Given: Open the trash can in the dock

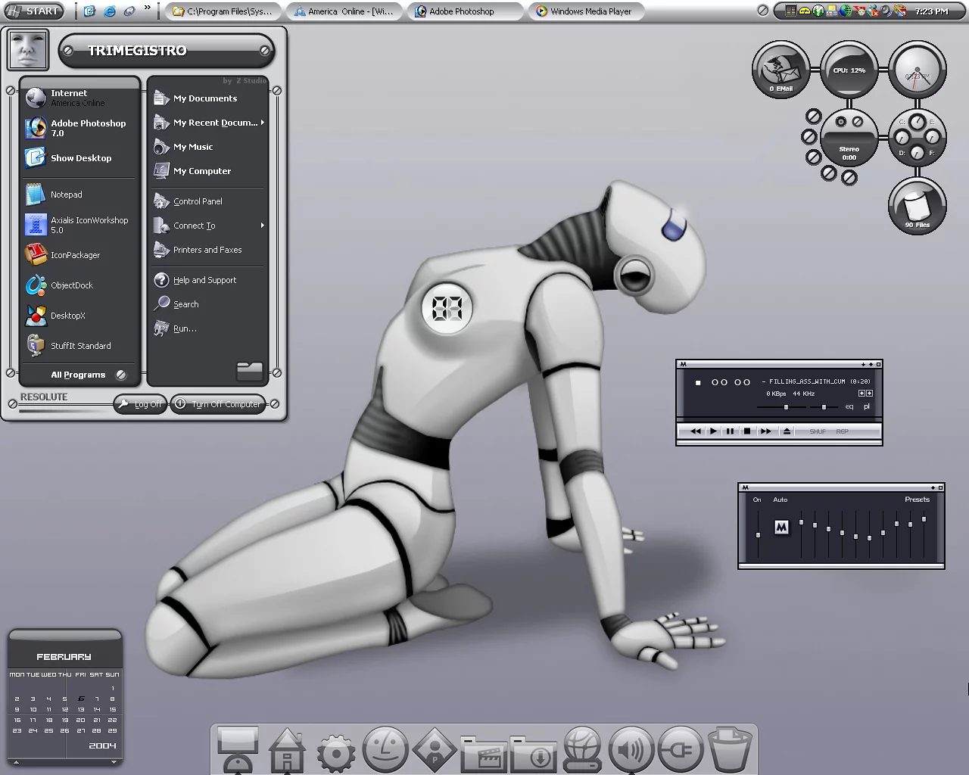Looking at the screenshot, I should coord(730,749).
